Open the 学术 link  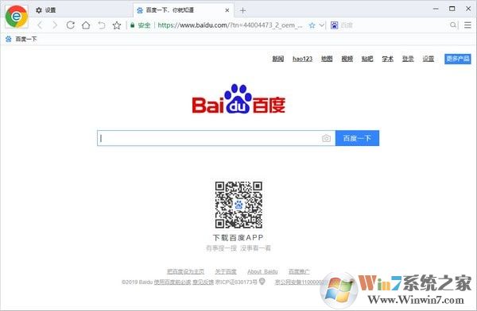click(388, 59)
